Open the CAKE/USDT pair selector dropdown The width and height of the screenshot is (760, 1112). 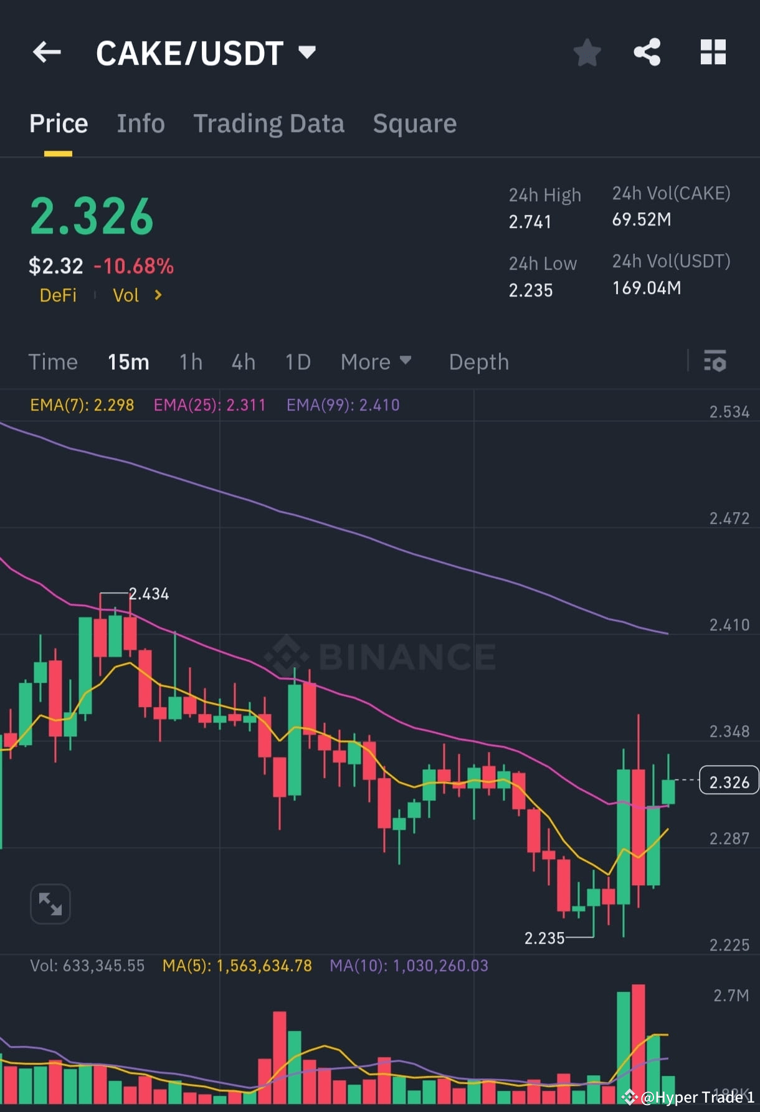tap(206, 52)
